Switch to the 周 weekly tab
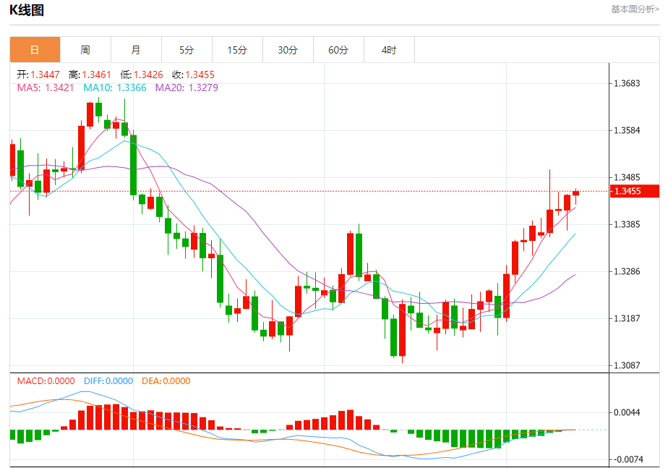668x468 pixels. (85, 50)
